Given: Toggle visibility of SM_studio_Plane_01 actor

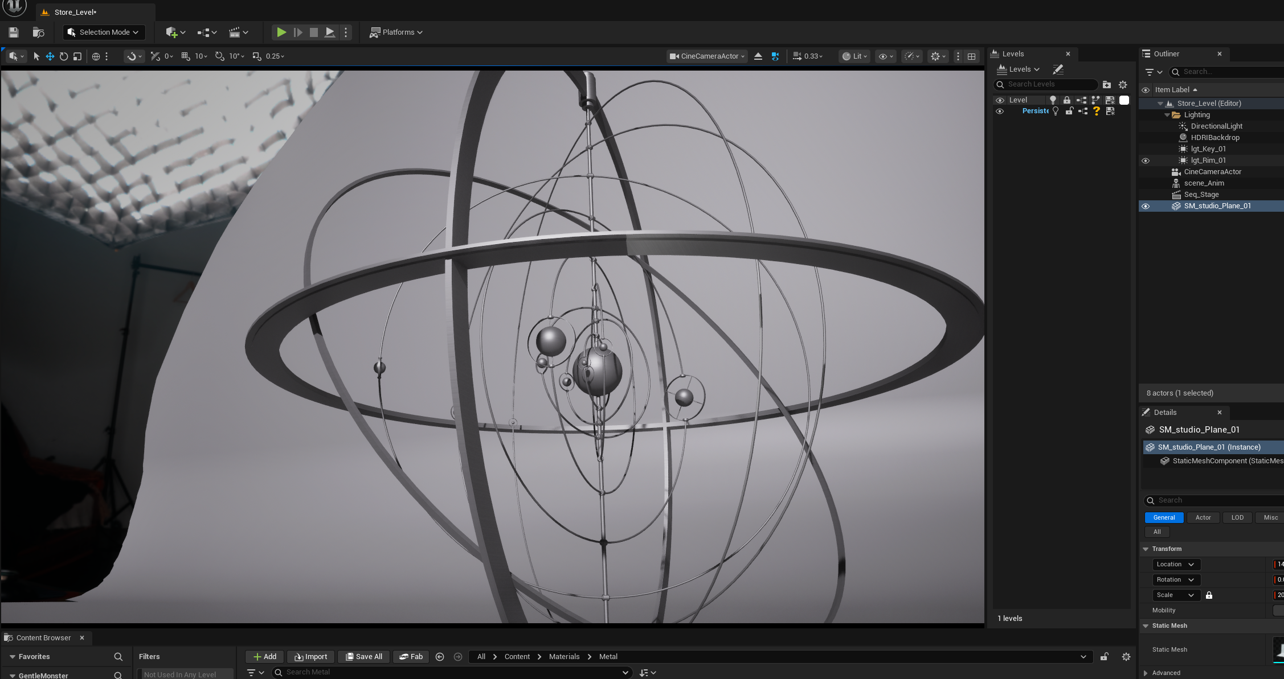Looking at the screenshot, I should tap(1146, 206).
